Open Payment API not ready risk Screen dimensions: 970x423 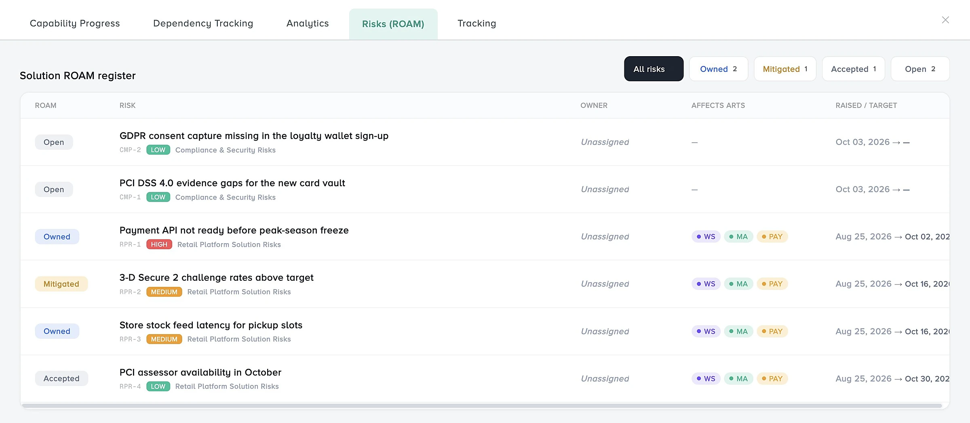(234, 230)
